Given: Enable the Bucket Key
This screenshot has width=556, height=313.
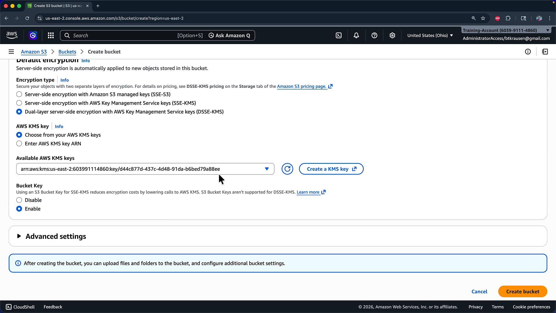Looking at the screenshot, I should (x=19, y=209).
